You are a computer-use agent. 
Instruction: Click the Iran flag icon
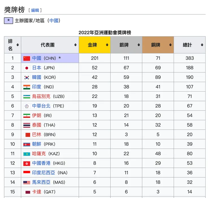coord(27,116)
